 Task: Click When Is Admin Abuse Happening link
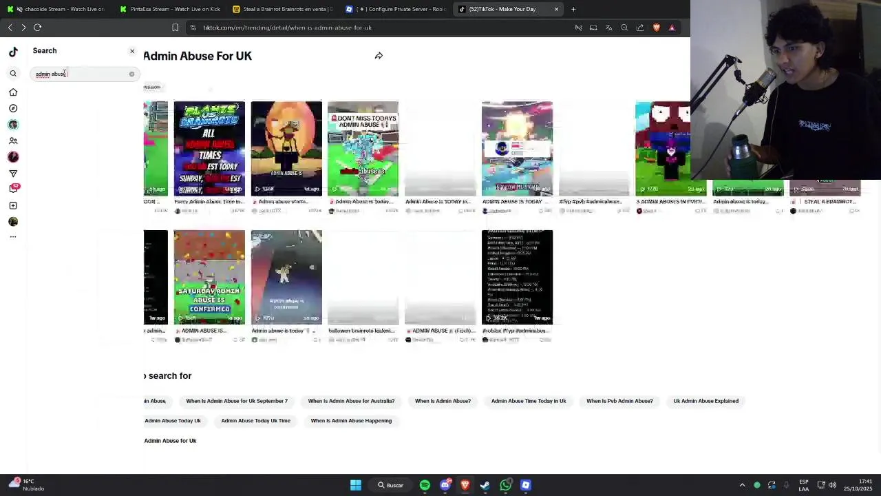351,421
